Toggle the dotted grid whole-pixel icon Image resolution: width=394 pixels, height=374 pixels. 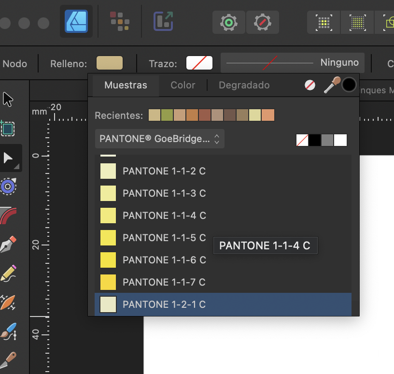click(x=358, y=23)
